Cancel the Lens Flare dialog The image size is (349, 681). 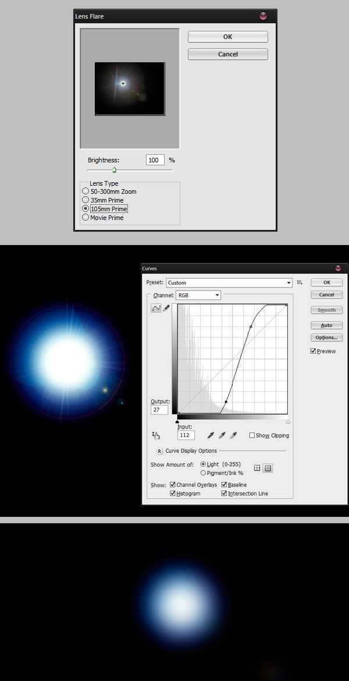click(x=227, y=54)
